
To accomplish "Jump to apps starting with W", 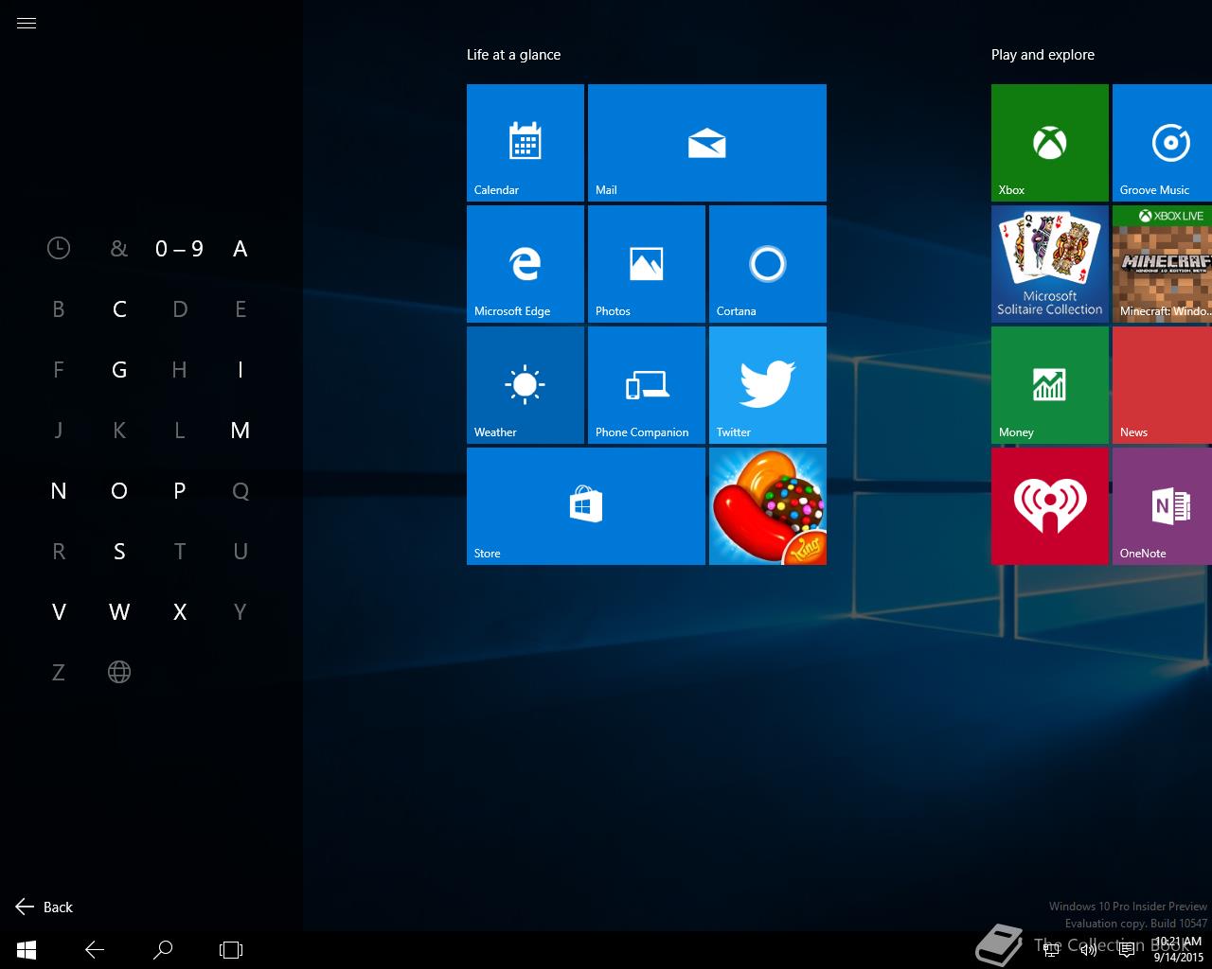I will point(119,612).
